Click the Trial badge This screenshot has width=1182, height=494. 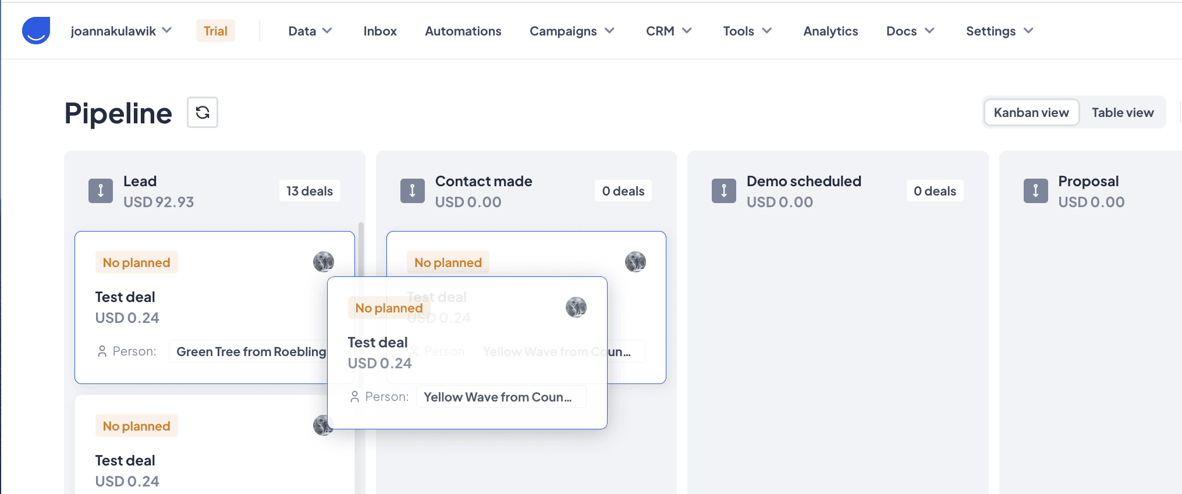(215, 31)
